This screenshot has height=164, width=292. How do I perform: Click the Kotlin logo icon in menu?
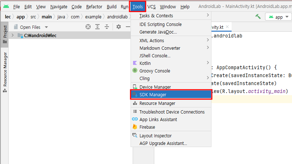(135, 63)
